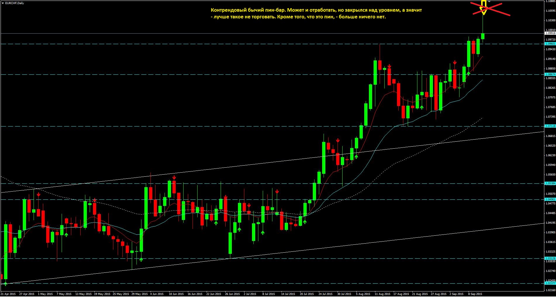Screen dimensions: 556x297
Task: Click the 8 Sep 2015 date label
Action: 475,294
